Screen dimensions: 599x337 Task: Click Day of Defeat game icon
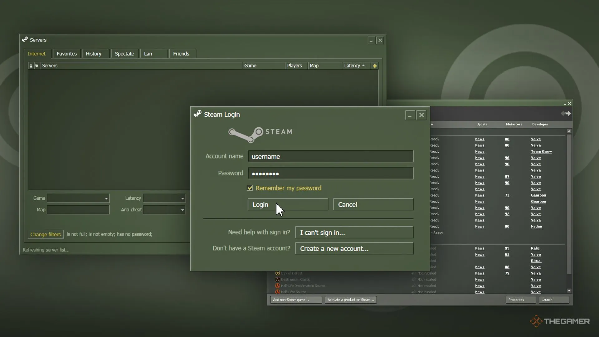coord(277,273)
